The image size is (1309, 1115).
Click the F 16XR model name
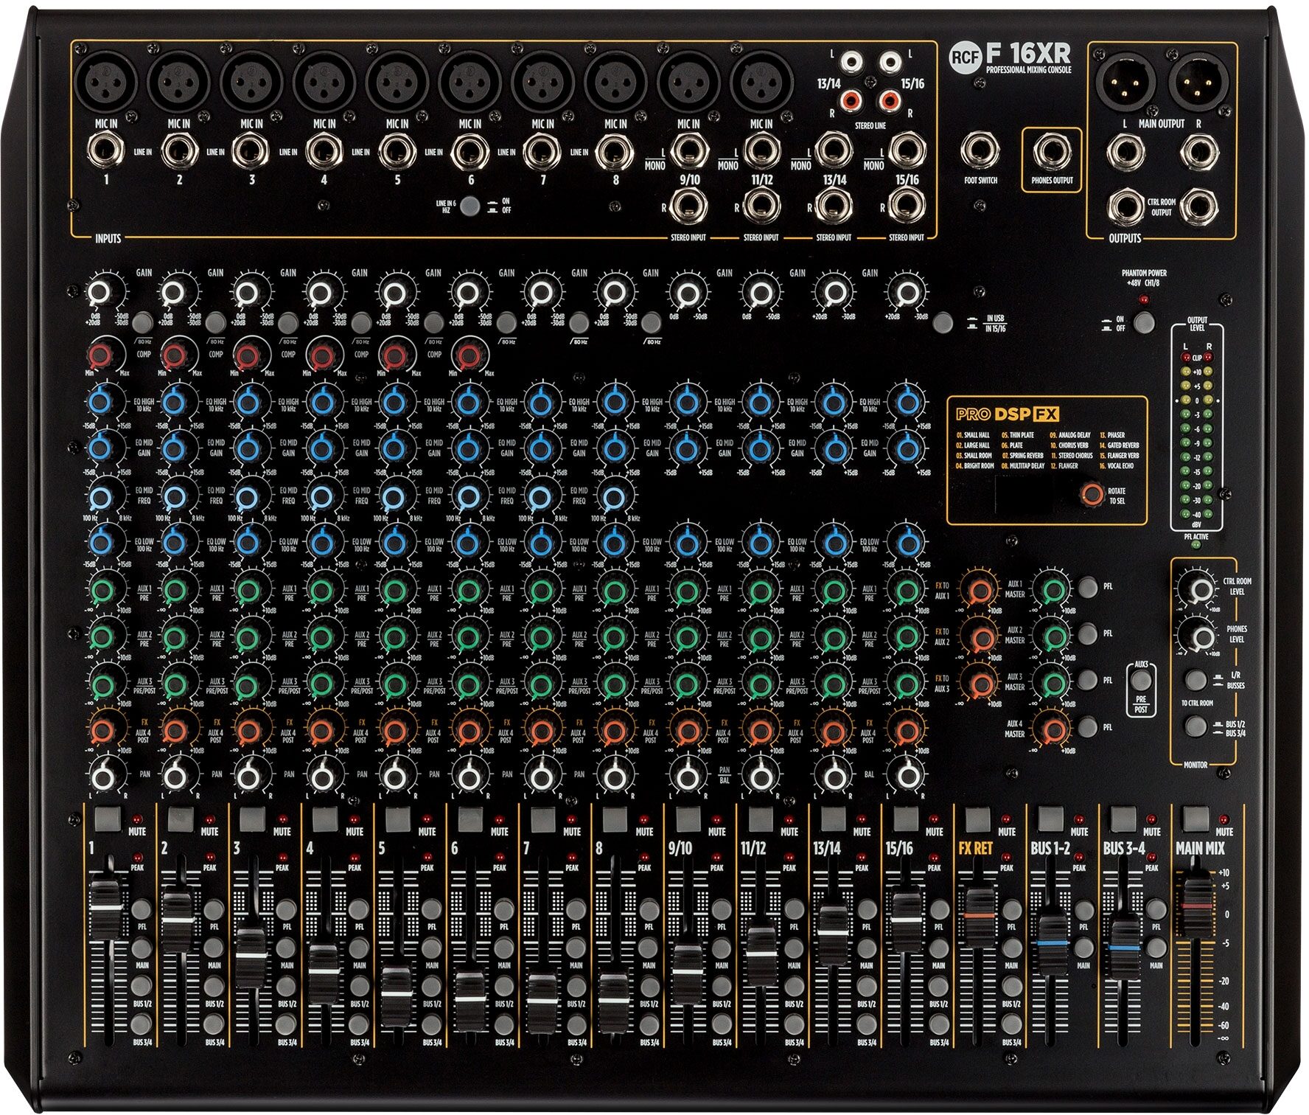point(1028,53)
